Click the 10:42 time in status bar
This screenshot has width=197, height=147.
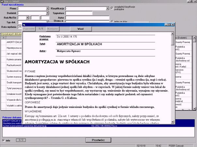click(159, 146)
